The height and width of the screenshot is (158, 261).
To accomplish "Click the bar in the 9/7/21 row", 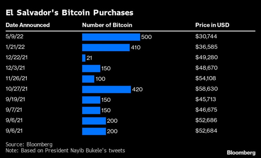I will pos(91,110).
